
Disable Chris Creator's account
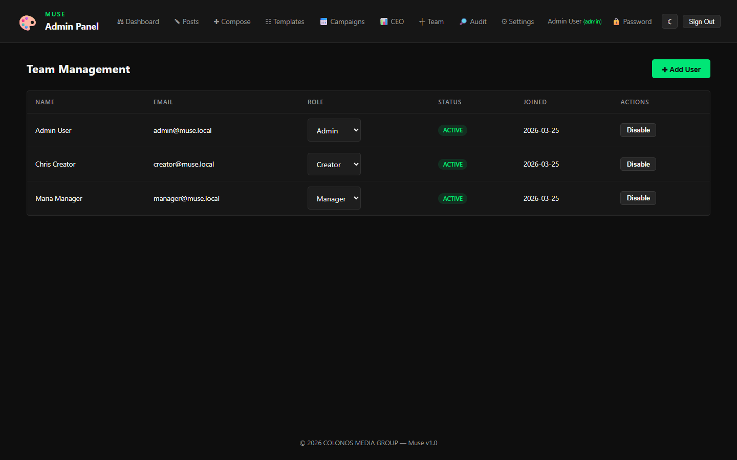[x=638, y=164]
